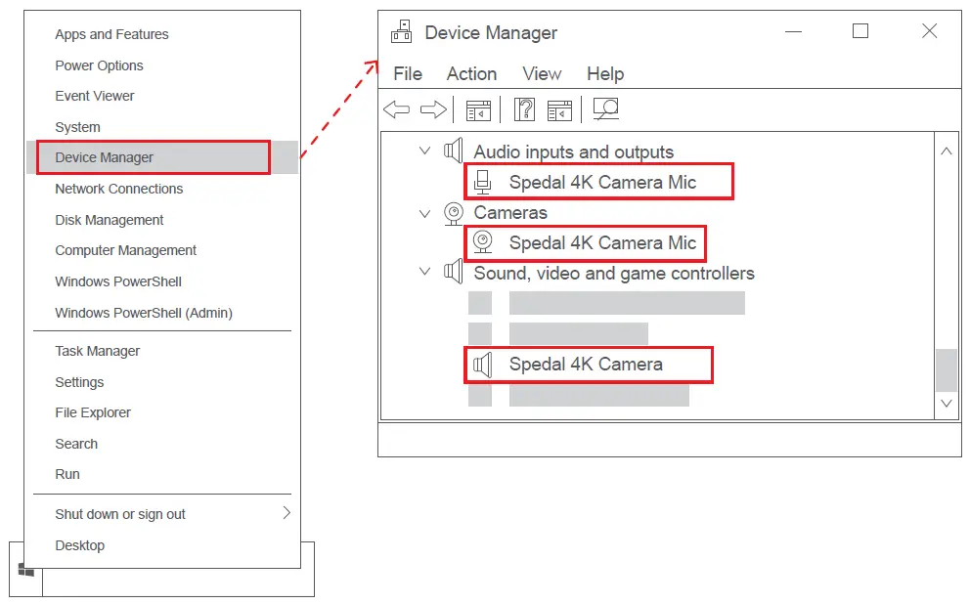Open Settings from the menu
This screenshot has height=604, width=970.
[79, 382]
